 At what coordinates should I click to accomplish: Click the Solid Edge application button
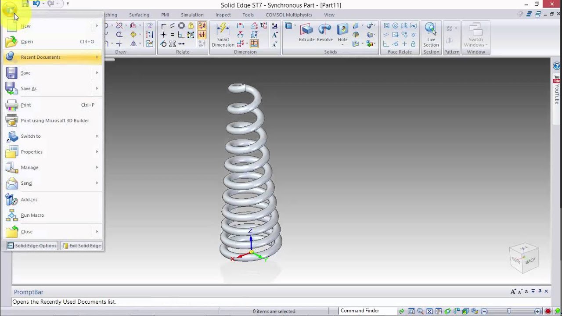tap(9, 9)
